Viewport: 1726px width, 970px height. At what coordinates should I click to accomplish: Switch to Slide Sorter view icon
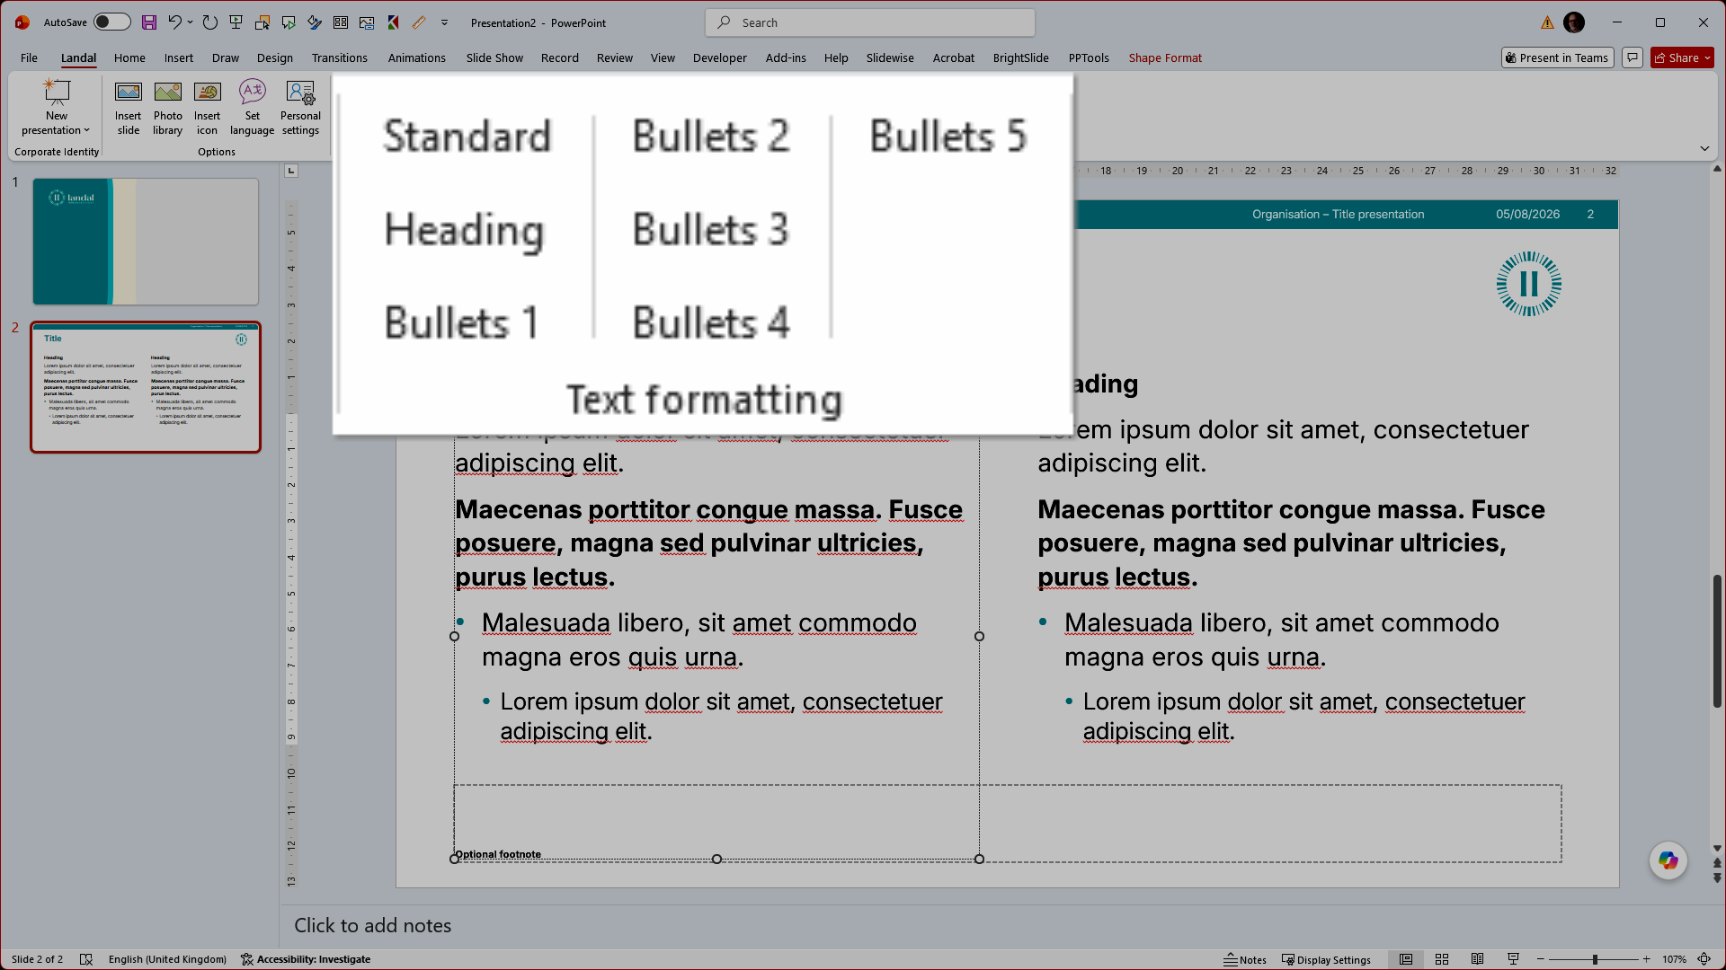point(1442,959)
